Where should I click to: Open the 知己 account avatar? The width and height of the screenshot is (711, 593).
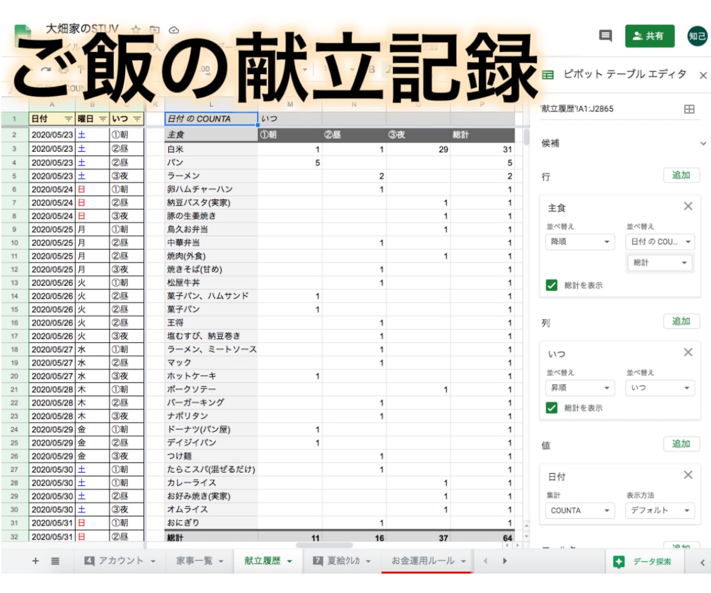coord(697,36)
